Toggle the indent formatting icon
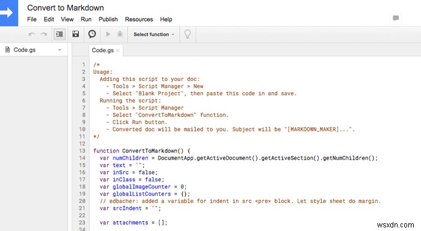This screenshot has width=421, height=231. click(x=60, y=34)
